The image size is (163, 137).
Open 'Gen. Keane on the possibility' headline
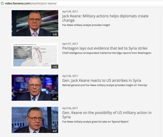(107, 115)
